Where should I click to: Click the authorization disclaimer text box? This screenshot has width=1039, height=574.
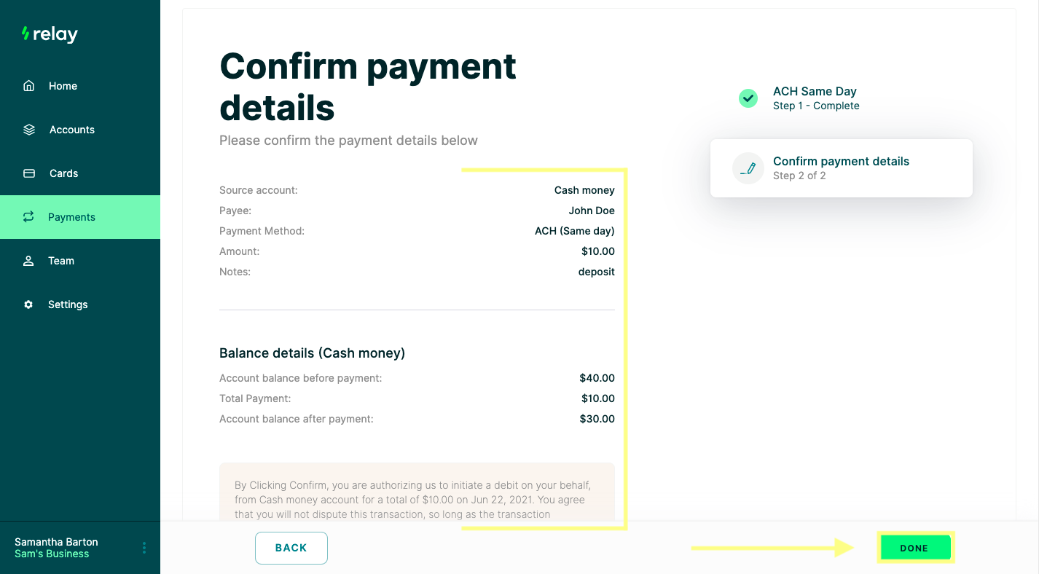click(417, 492)
